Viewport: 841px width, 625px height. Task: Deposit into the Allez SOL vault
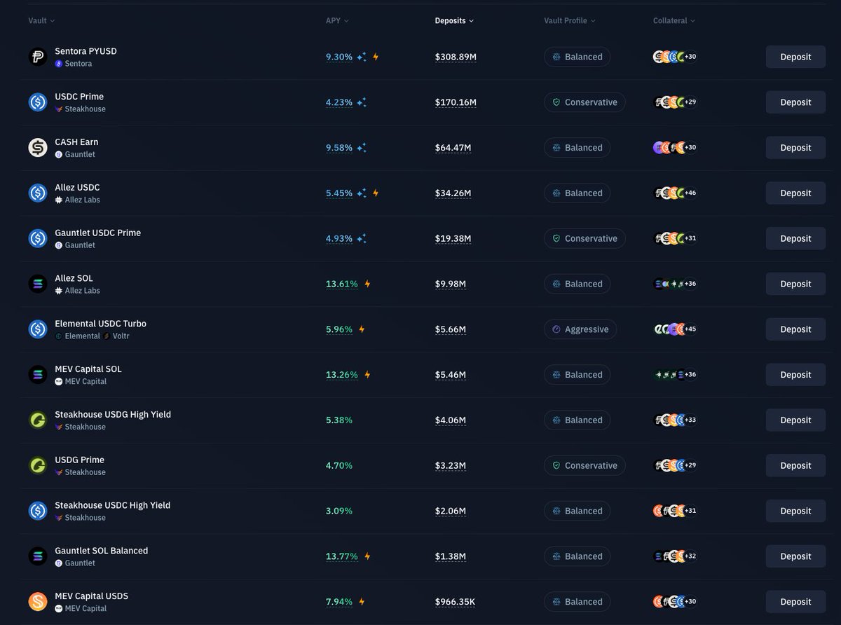[795, 284]
